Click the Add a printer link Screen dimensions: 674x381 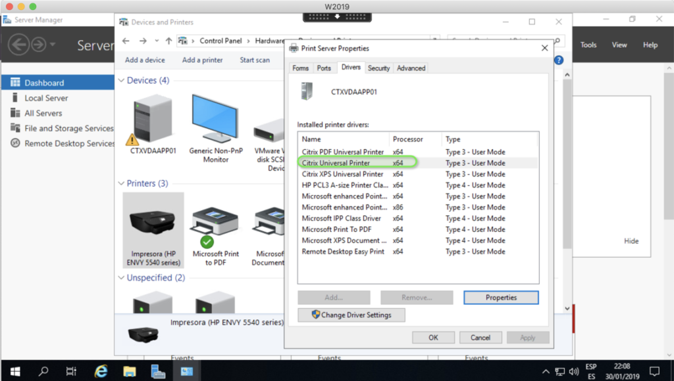coord(202,60)
